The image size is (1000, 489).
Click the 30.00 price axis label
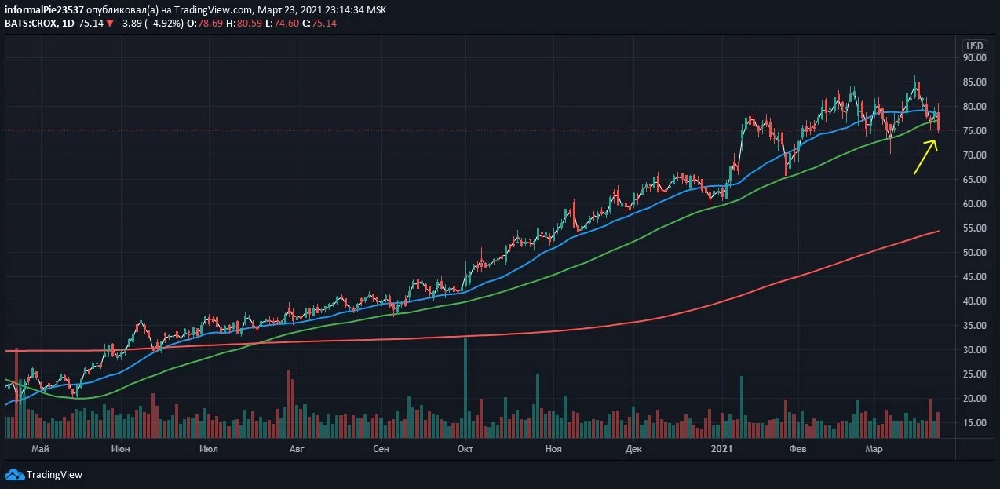976,349
